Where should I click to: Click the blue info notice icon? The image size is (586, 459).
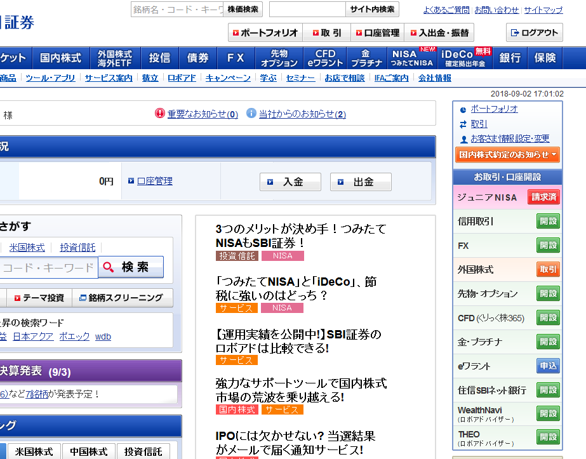[x=251, y=113]
